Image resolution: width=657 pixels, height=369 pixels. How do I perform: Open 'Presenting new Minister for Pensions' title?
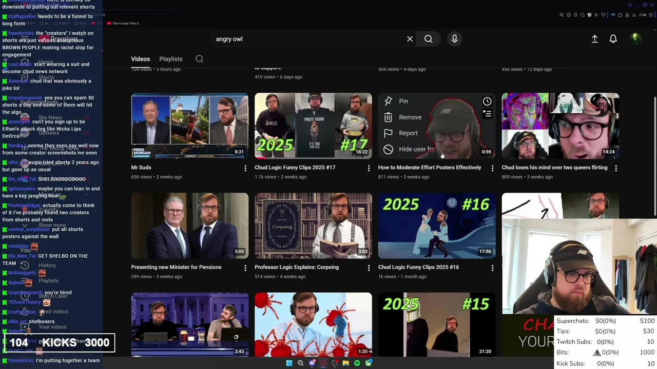click(176, 267)
